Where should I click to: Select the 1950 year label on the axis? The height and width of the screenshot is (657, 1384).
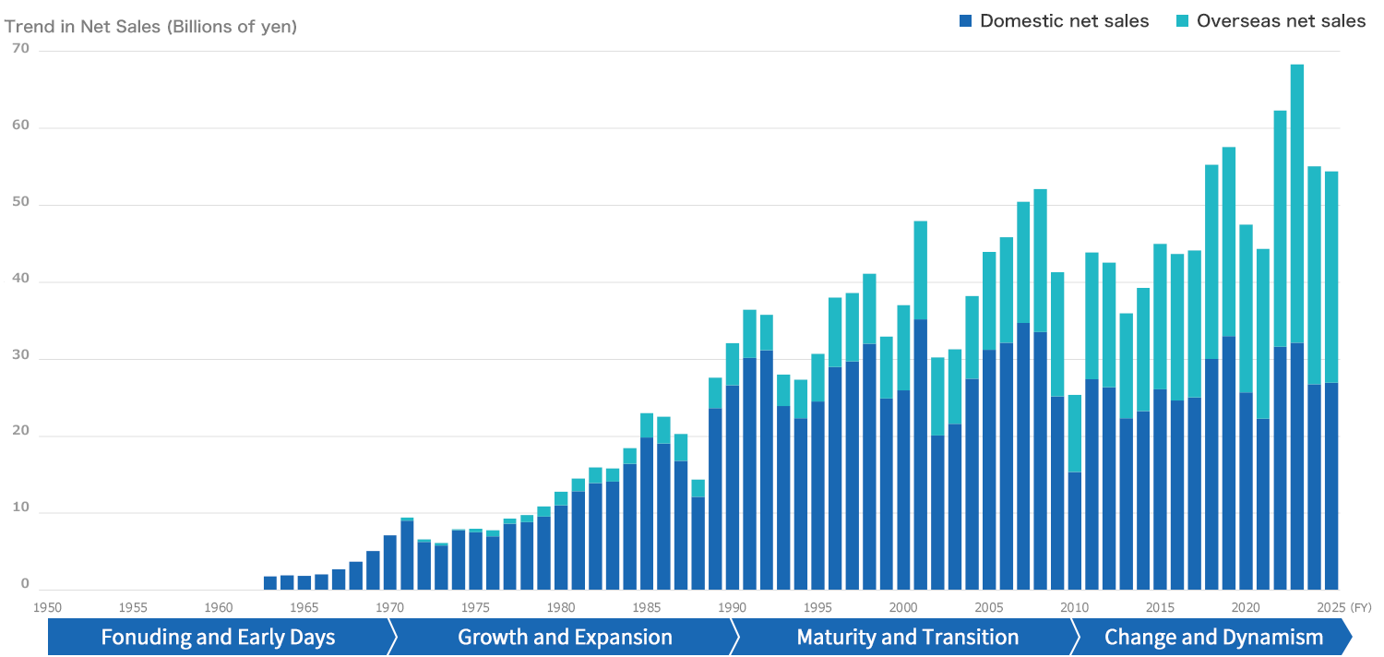pos(47,607)
